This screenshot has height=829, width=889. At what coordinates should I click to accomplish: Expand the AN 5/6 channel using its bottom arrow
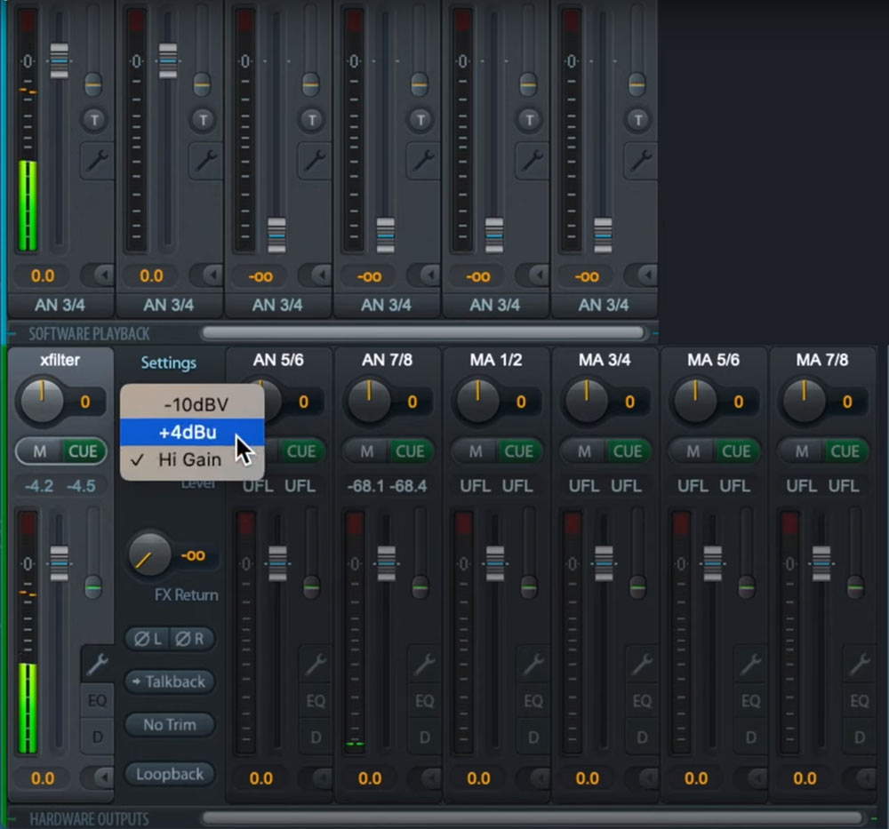click(317, 777)
